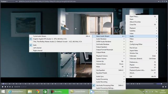The height and width of the screenshot is (94, 168).
Task: Click the system volume tray icon
Action: point(152,92)
